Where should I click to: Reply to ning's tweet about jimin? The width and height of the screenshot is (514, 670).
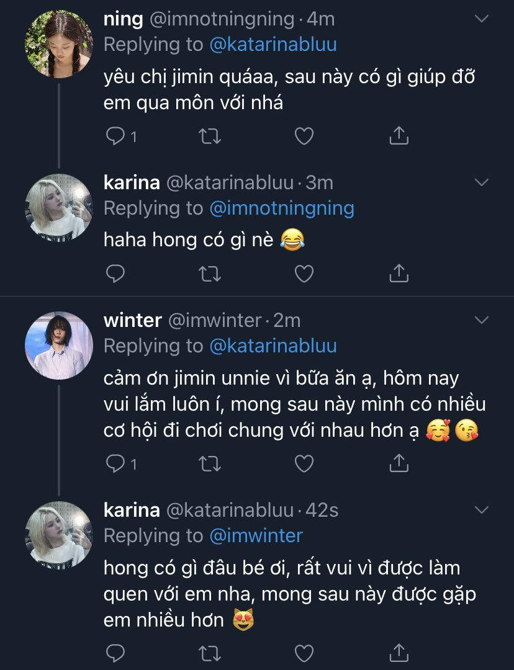click(116, 136)
